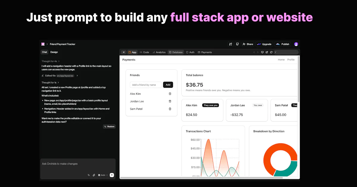
Task: Click the Orchids flower logo
Action: 43,44
